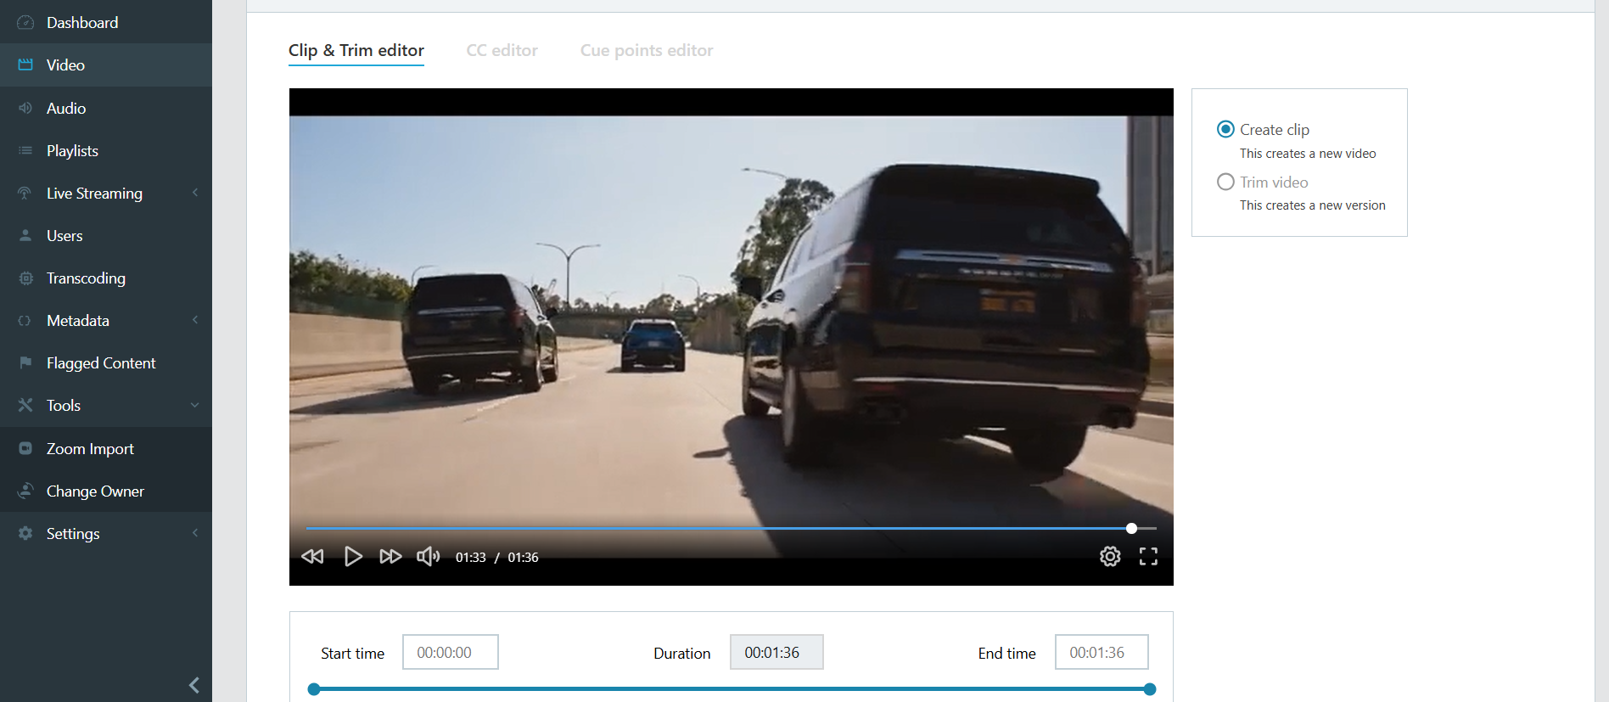Play the video in the player
1609x702 pixels.
click(x=353, y=557)
